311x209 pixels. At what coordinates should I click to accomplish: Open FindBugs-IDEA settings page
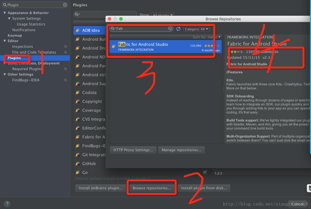26,80
